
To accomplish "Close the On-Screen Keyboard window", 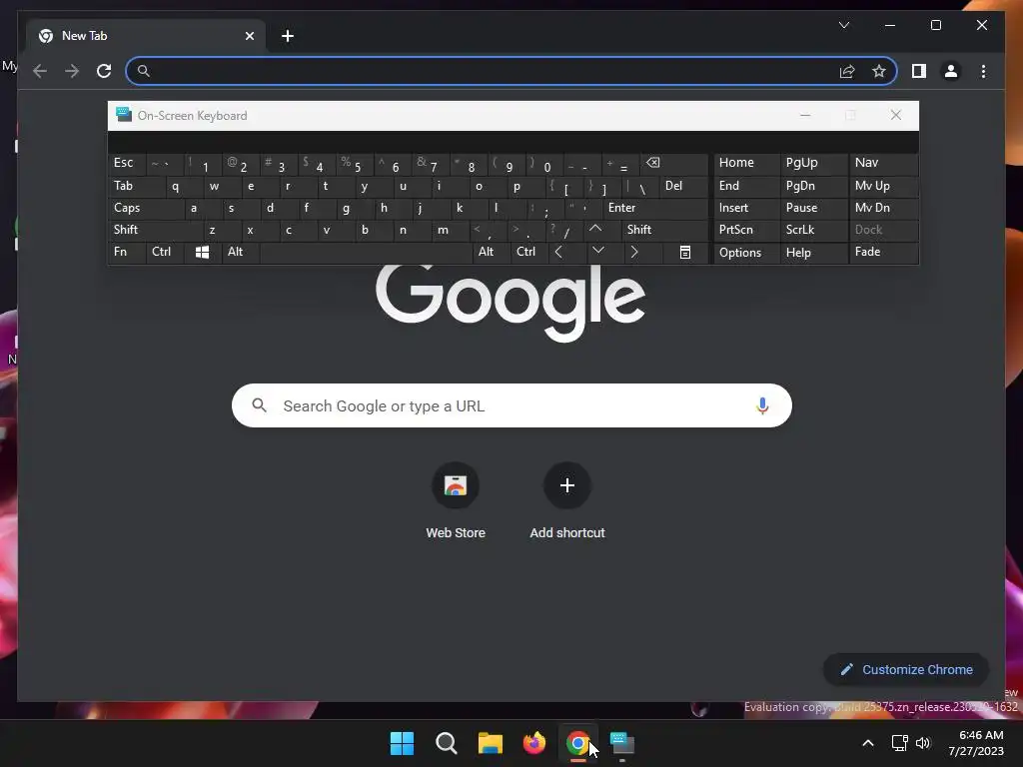I will [x=896, y=116].
